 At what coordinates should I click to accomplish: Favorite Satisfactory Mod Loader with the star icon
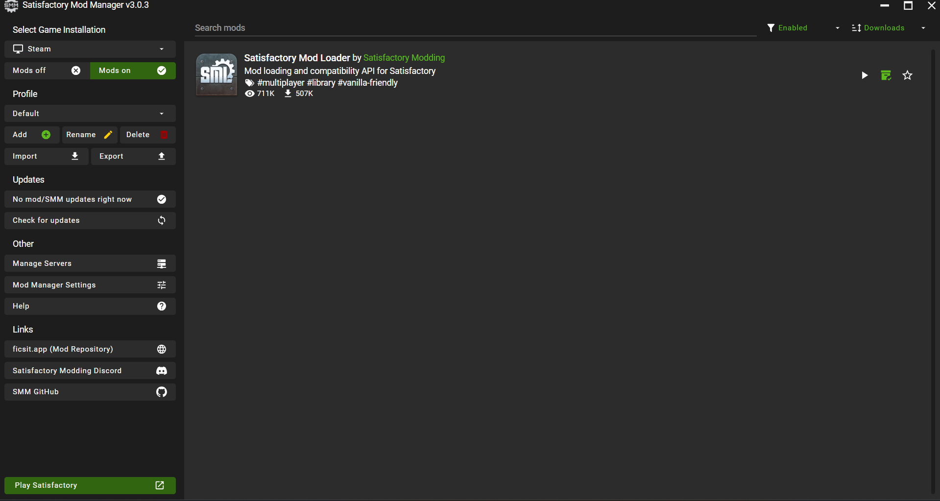[x=908, y=75]
